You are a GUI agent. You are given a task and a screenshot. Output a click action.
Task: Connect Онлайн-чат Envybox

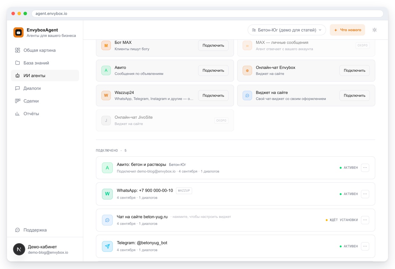pyautogui.click(x=354, y=70)
